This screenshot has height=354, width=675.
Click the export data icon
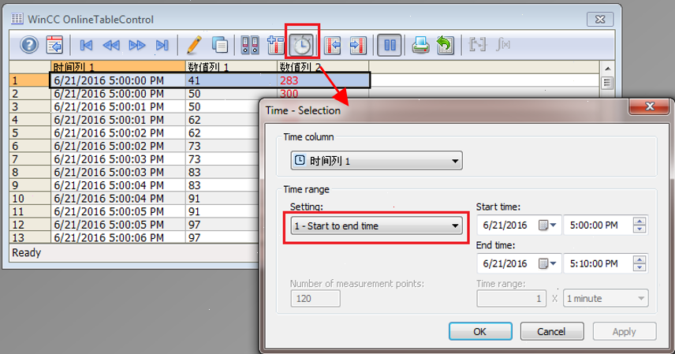click(445, 45)
